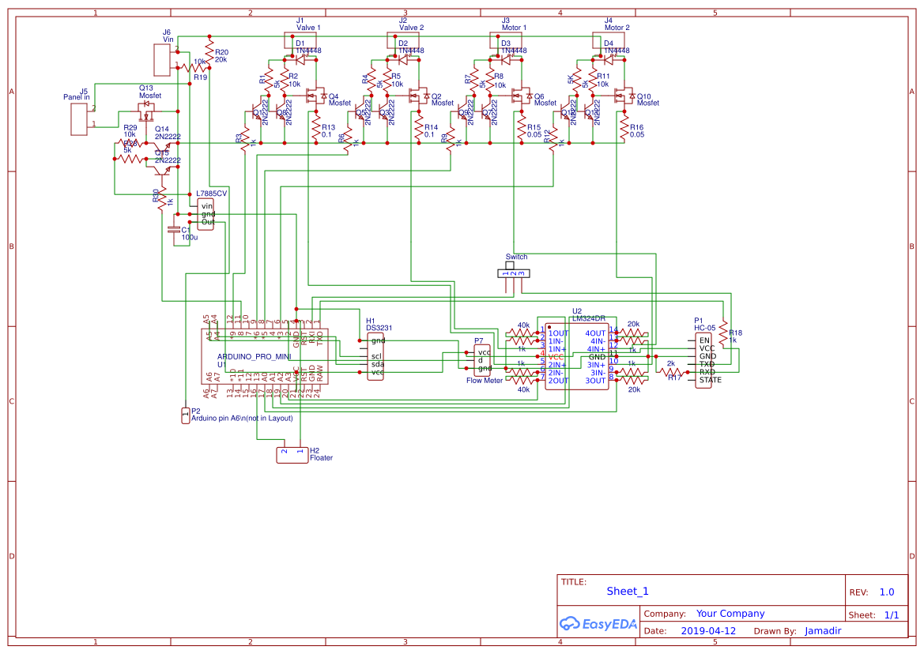Click resistor R20 20k near J6 Vin

[209, 51]
